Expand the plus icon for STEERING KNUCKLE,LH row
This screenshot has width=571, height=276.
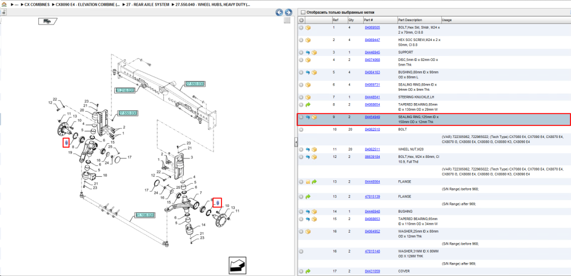click(301, 97)
